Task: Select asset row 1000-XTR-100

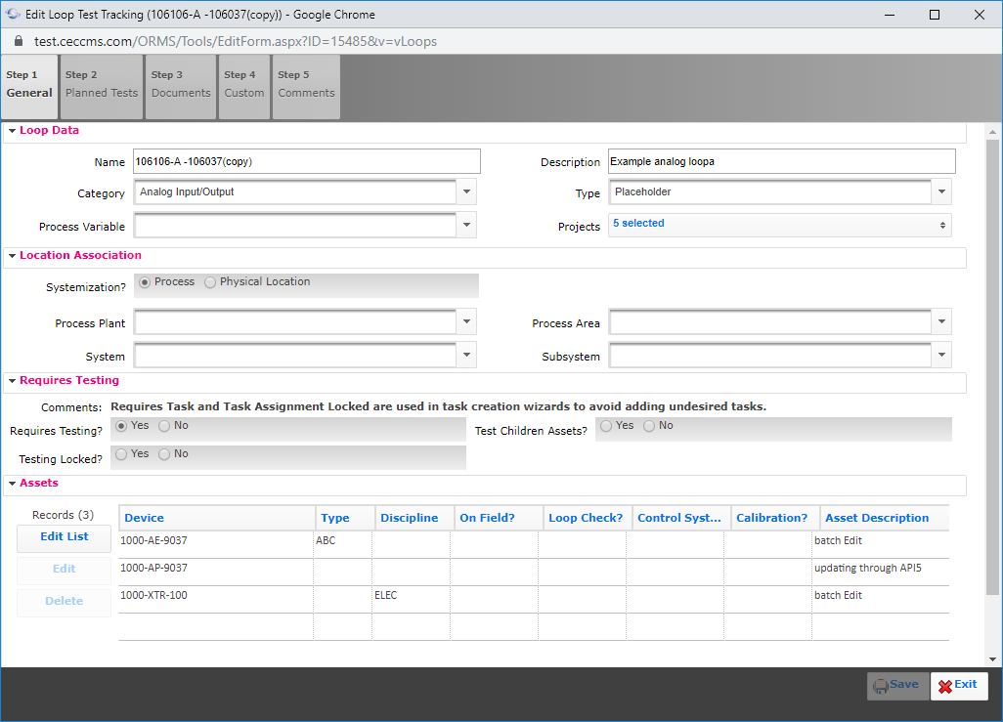Action: tap(534, 600)
